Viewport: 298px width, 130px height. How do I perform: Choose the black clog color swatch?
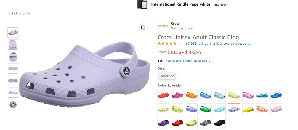pyautogui.click(x=220, y=123)
